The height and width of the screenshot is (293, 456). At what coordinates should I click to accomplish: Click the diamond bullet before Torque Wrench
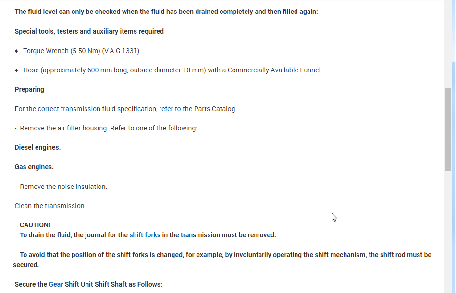pyautogui.click(x=17, y=51)
